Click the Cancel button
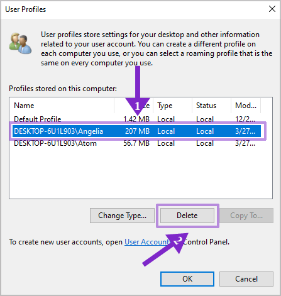 tap(246, 279)
